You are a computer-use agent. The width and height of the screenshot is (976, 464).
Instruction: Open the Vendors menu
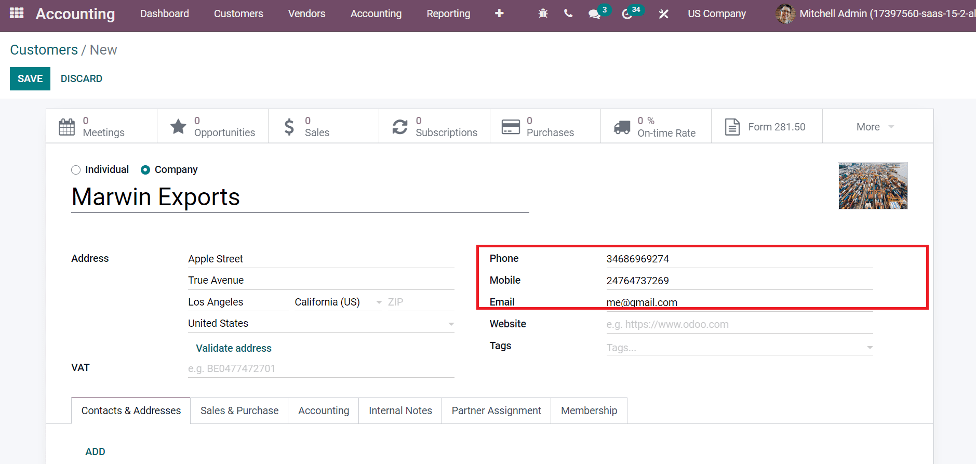coord(307,14)
